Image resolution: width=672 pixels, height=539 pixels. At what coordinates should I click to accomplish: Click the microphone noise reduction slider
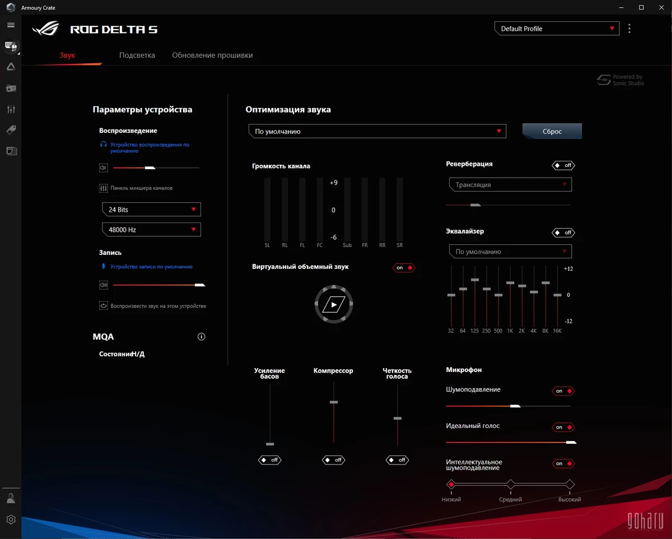508,406
